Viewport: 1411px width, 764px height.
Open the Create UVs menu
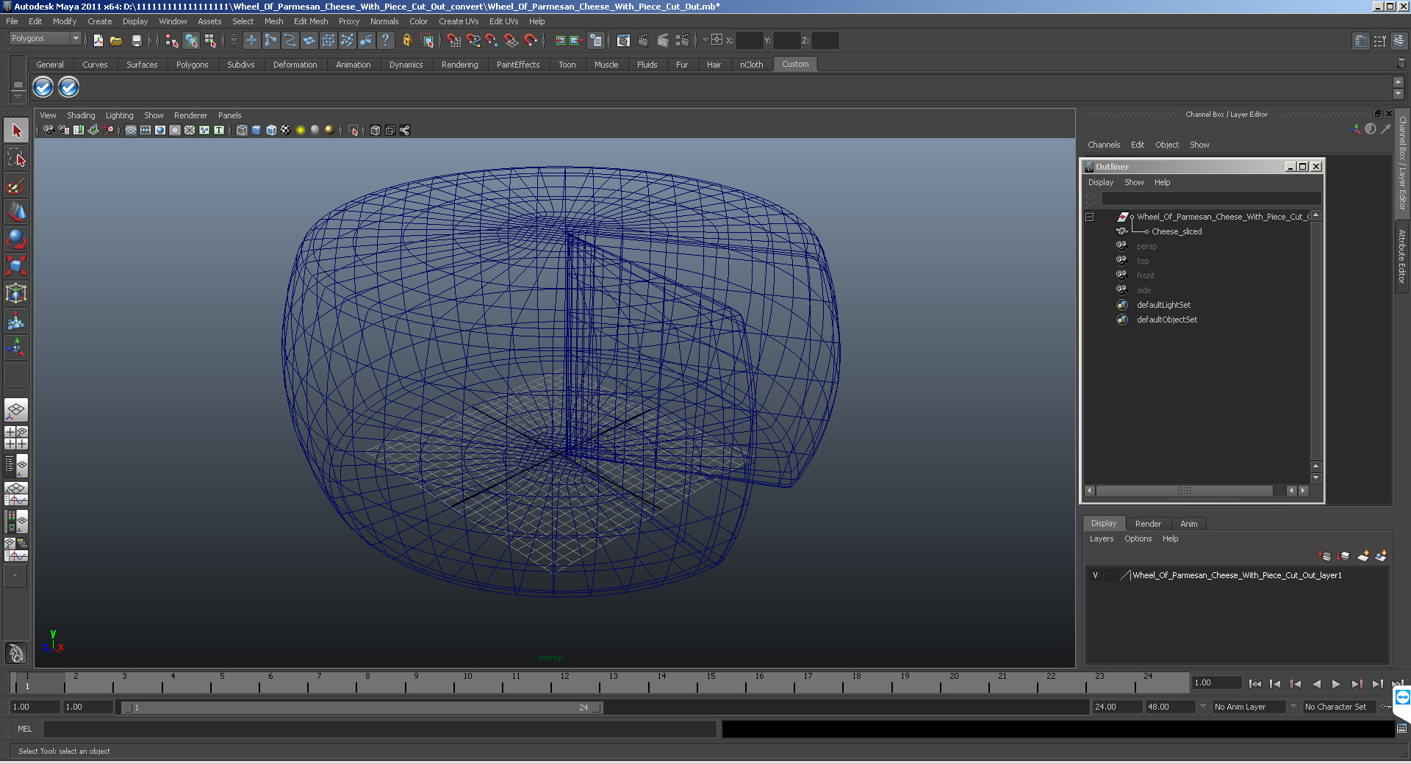pos(458,21)
